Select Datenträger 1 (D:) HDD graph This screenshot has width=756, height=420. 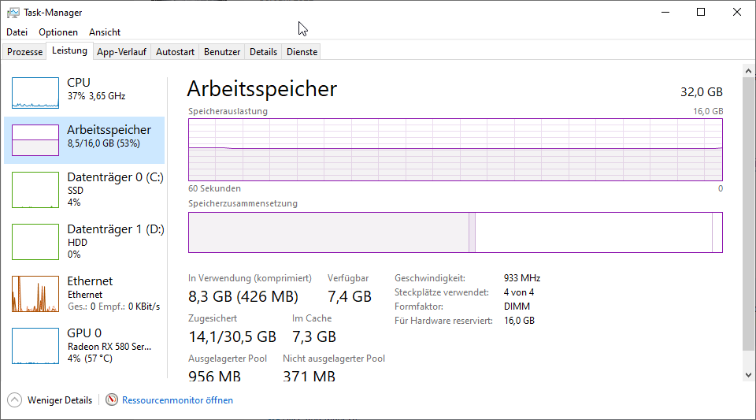tap(35, 242)
